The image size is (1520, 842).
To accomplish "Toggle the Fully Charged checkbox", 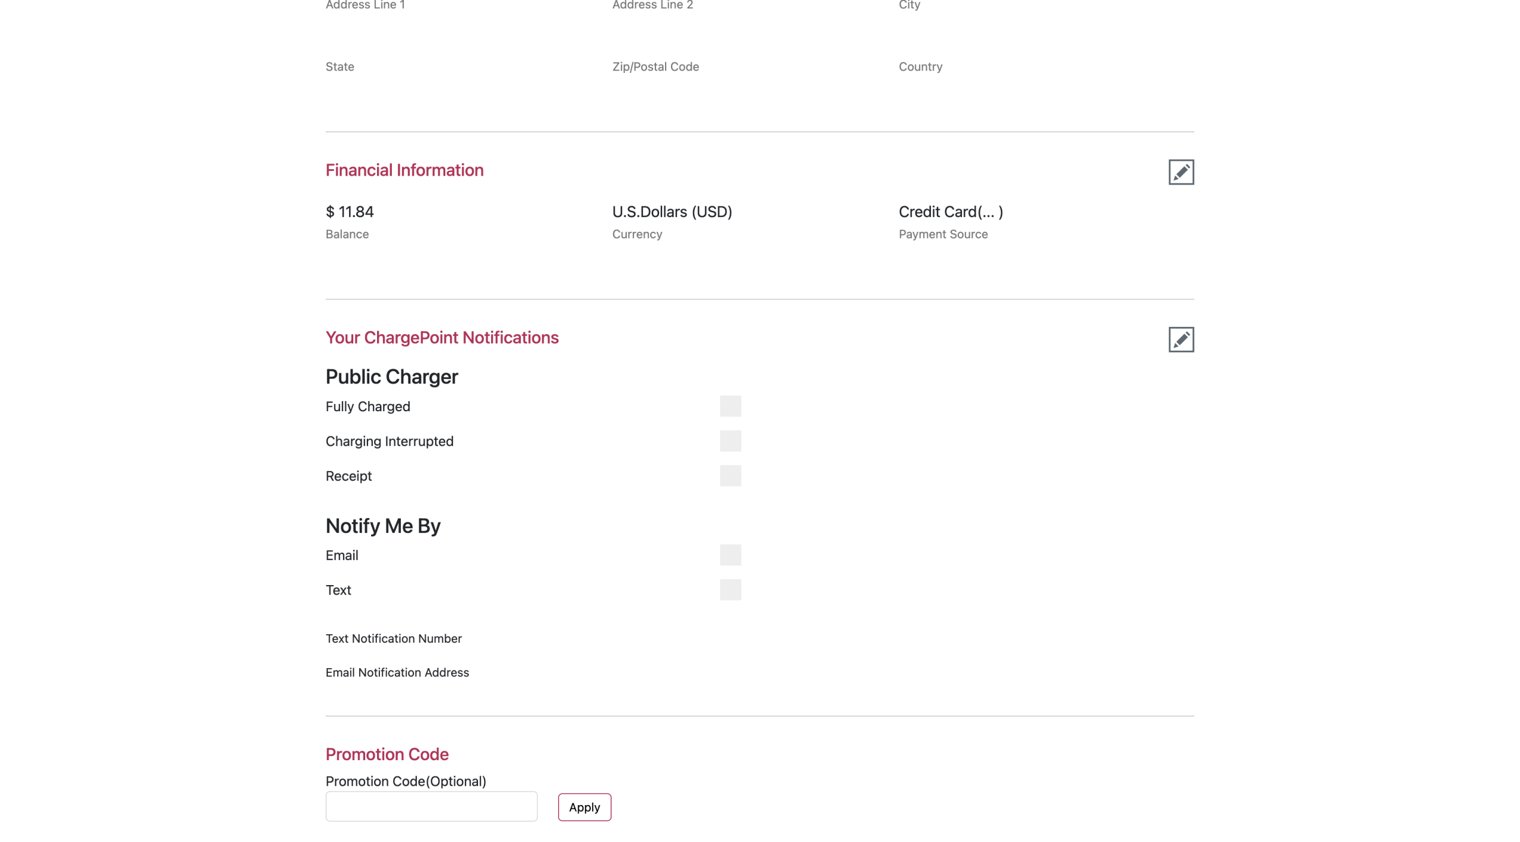I will pos(730,406).
